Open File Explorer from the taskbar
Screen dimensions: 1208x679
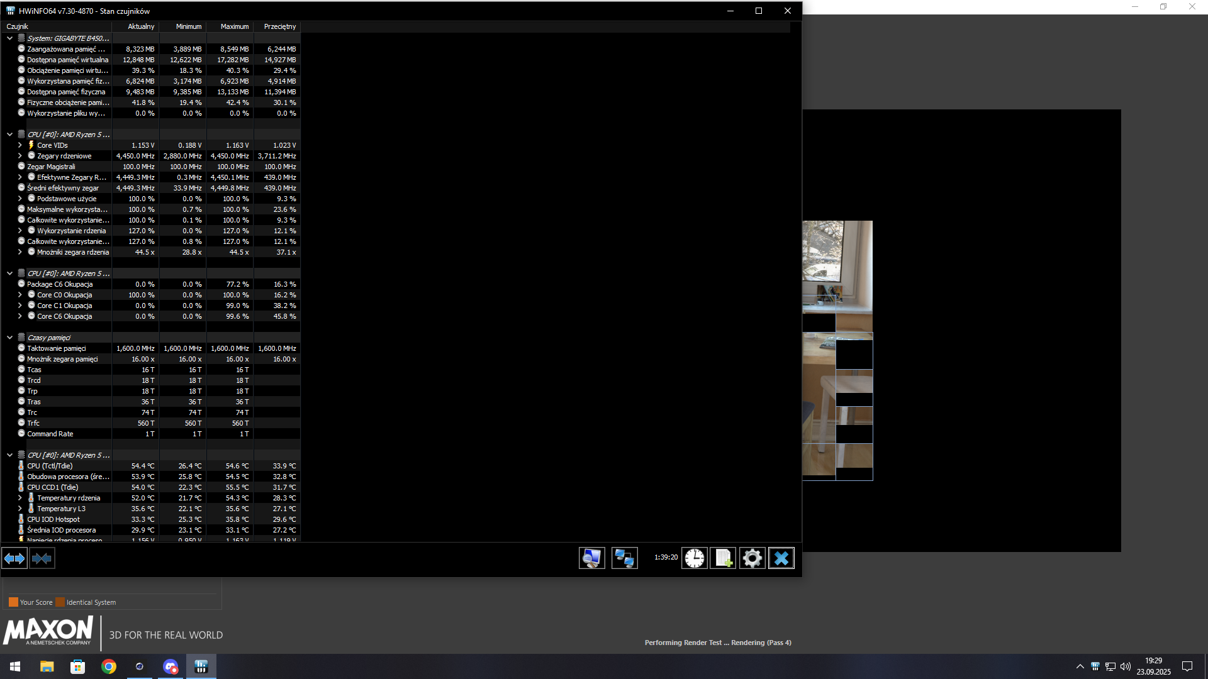[47, 666]
